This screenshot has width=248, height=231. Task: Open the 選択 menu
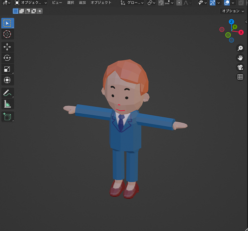pos(70,2)
